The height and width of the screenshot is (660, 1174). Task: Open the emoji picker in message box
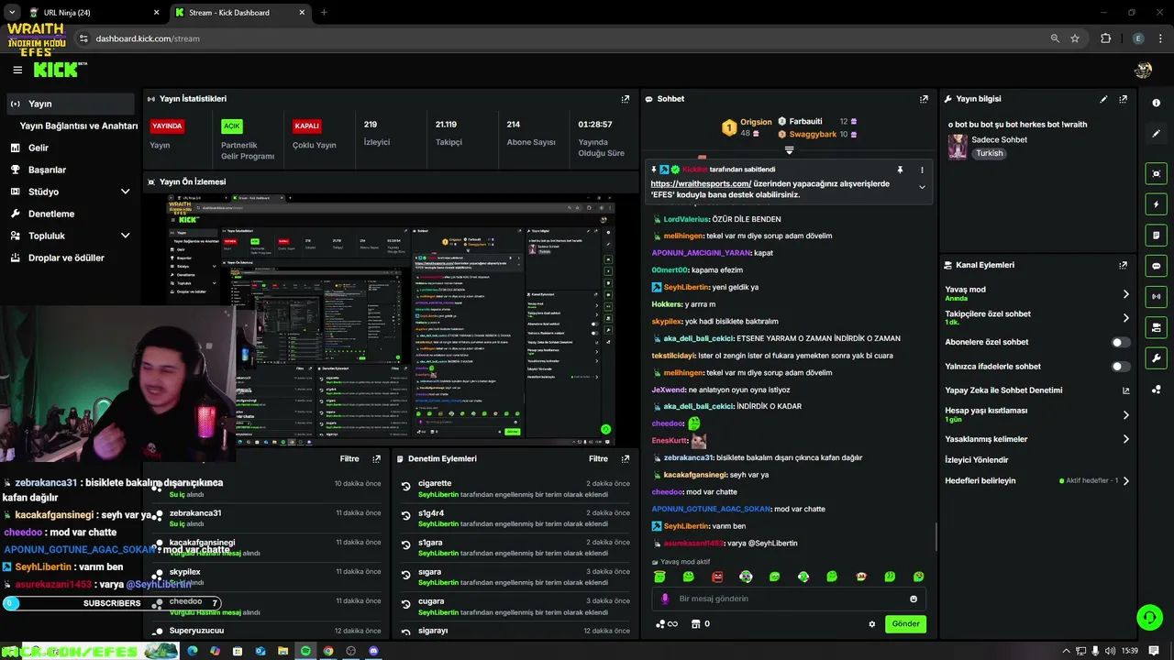[x=913, y=599]
